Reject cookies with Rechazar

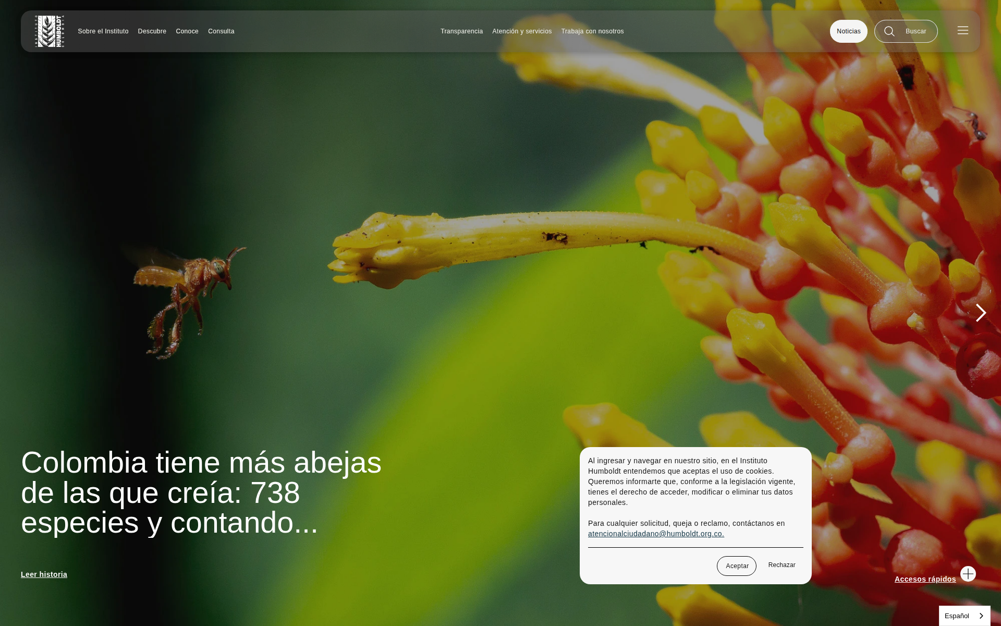pyautogui.click(x=782, y=565)
